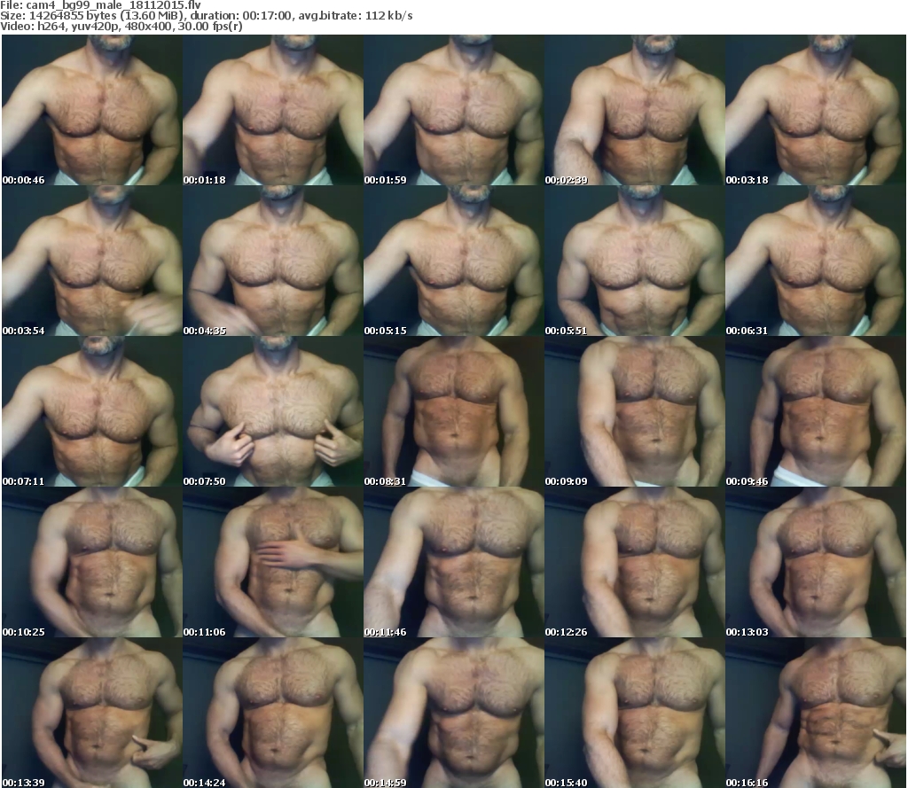The height and width of the screenshot is (788, 908).
Task: Click the frame stamped 00:07:11
Action: pos(92,411)
